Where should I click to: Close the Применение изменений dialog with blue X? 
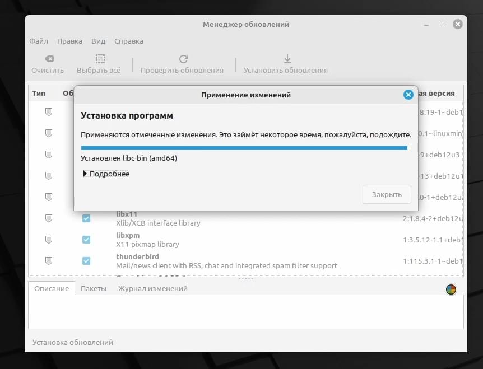[x=408, y=95]
